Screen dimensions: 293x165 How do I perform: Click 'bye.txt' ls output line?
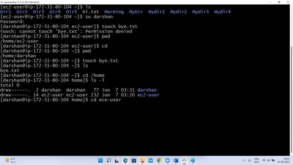[x=10, y=70]
